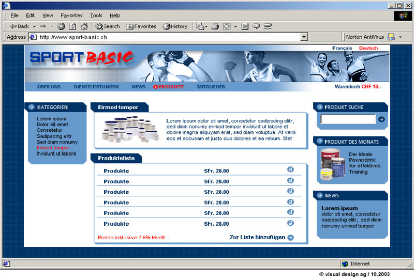Add first Produkte row to cart
Viewport: 414px width, 279px height.
click(x=290, y=169)
